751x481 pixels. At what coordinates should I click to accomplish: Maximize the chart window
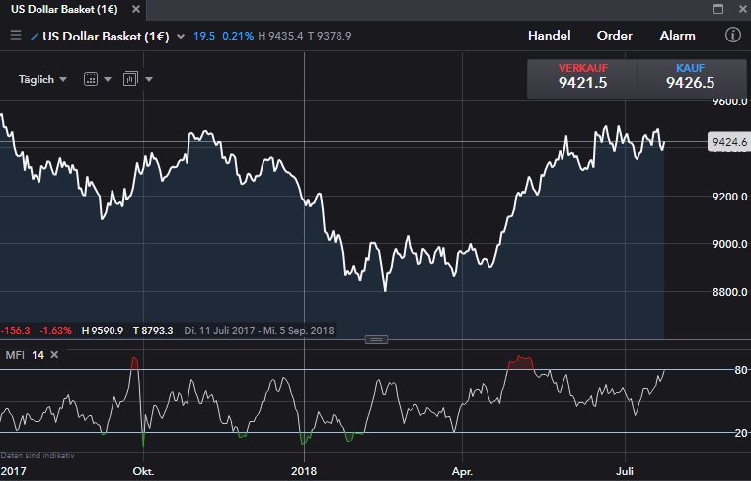point(719,9)
